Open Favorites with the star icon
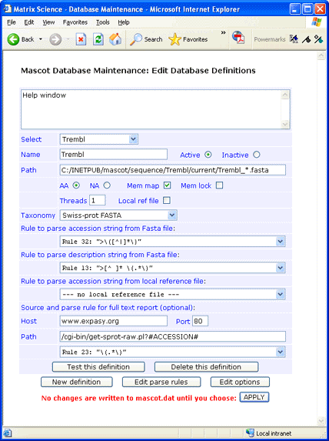The height and width of the screenshot is (441, 329). coord(188,39)
